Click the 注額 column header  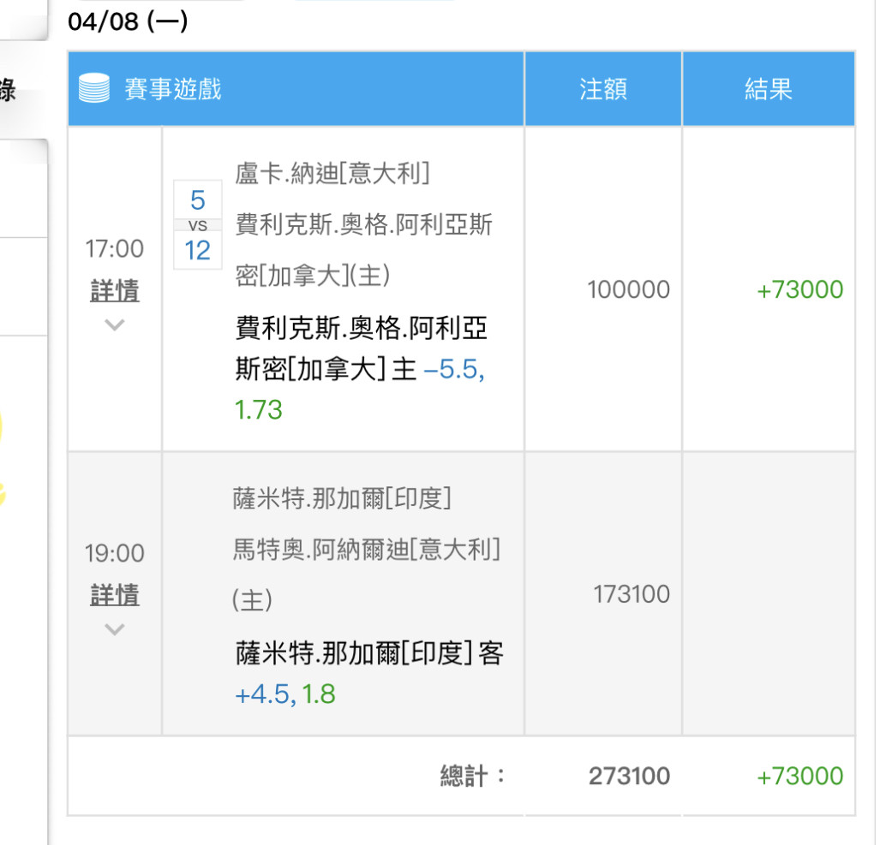603,89
